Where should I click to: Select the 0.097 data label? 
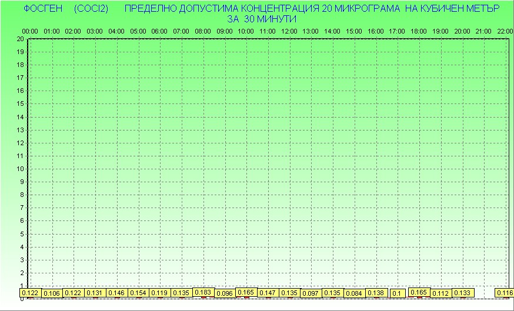click(x=311, y=293)
